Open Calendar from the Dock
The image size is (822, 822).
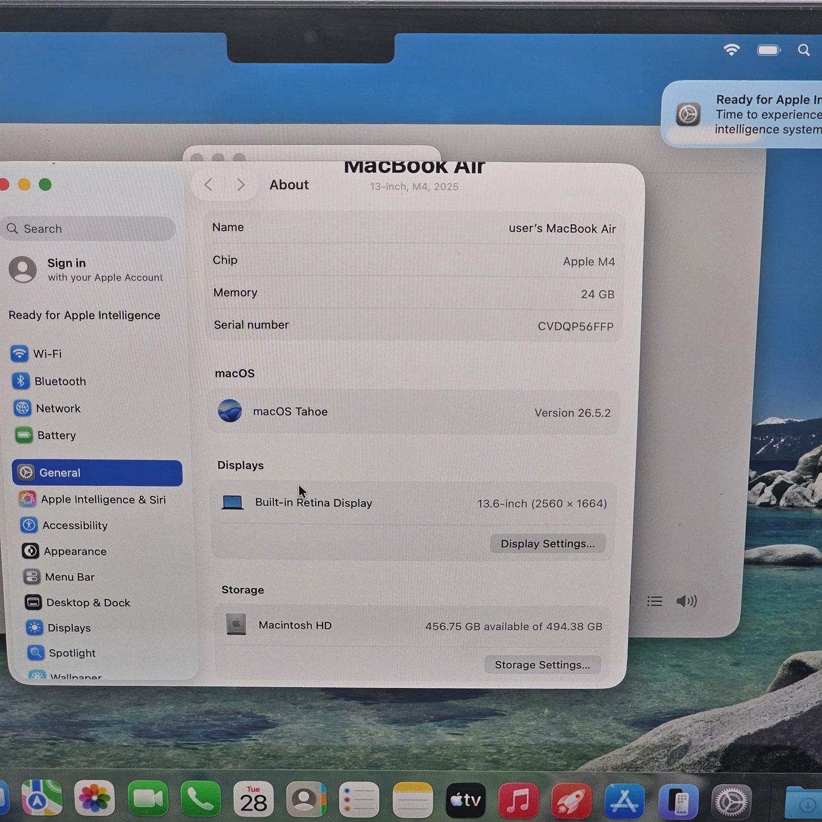253,800
